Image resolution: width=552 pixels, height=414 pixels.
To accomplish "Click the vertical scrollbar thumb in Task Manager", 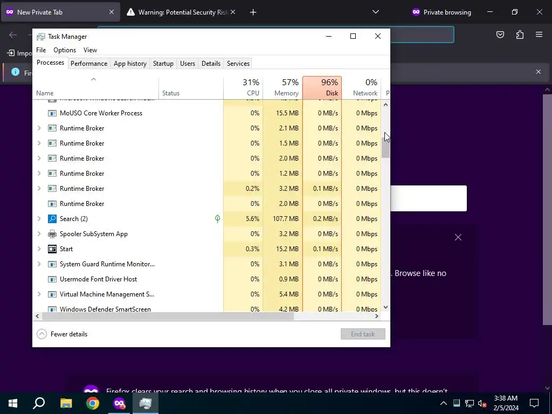I will pos(385,148).
